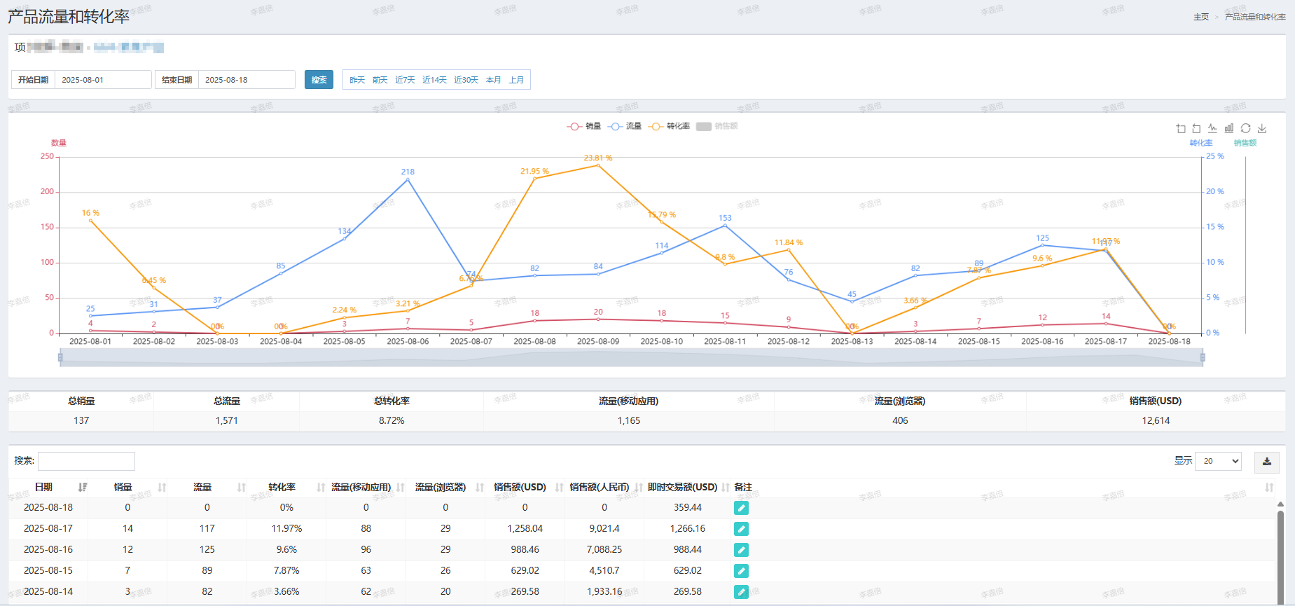Image resolution: width=1295 pixels, height=606 pixels.
Task: Click the left handle of chart range slider
Action: 60,357
